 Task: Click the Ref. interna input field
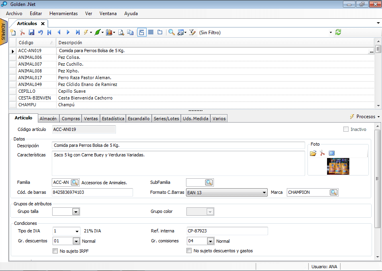click(x=227, y=231)
